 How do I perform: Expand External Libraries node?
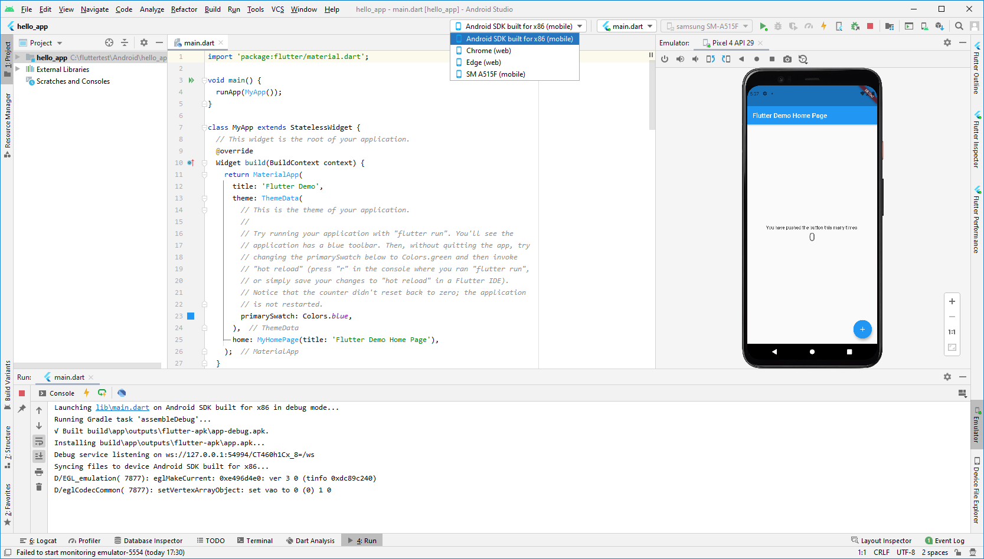coord(18,70)
